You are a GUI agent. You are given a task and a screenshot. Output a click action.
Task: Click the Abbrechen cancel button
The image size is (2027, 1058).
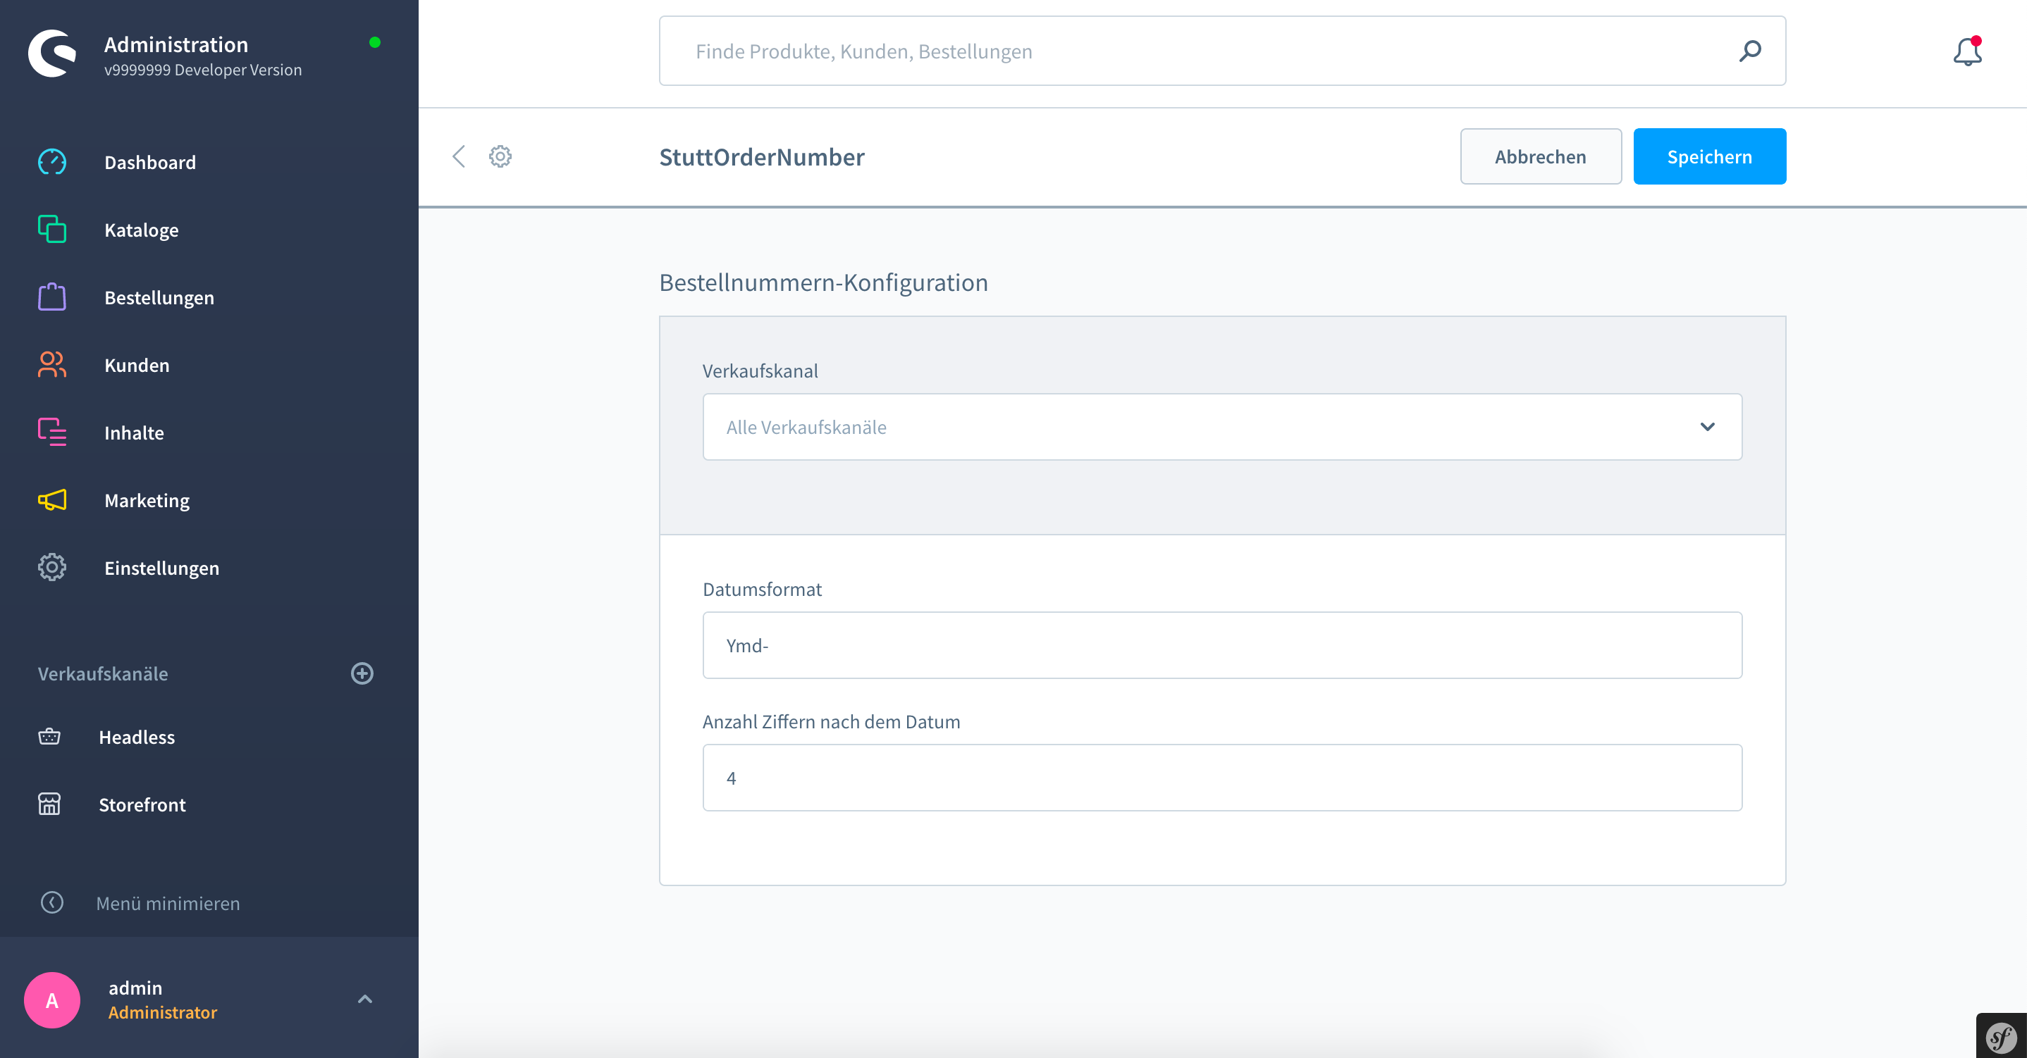(x=1541, y=156)
